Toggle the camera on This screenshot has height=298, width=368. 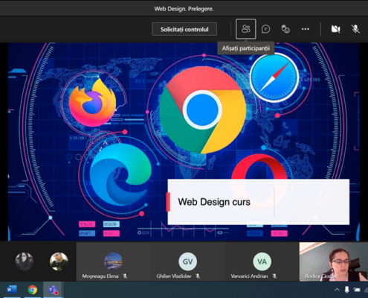click(x=336, y=29)
